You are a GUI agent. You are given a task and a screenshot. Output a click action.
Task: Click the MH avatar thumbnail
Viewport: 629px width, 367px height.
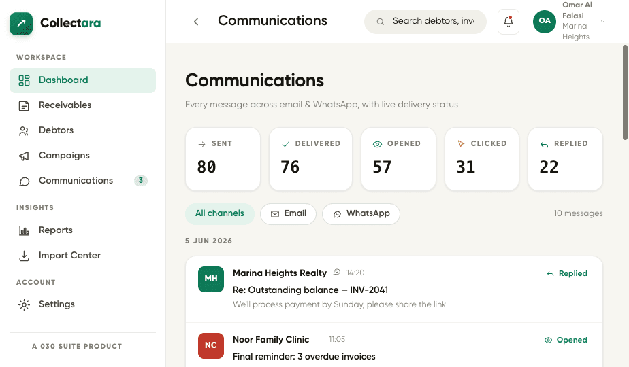click(211, 279)
